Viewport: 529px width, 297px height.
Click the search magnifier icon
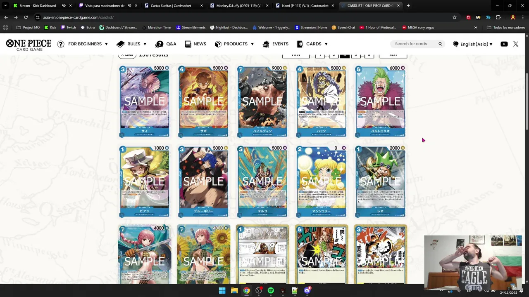(440, 44)
